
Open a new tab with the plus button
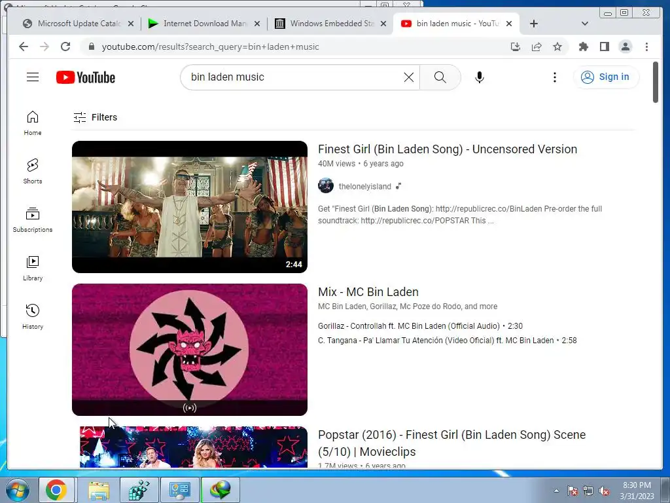[534, 24]
